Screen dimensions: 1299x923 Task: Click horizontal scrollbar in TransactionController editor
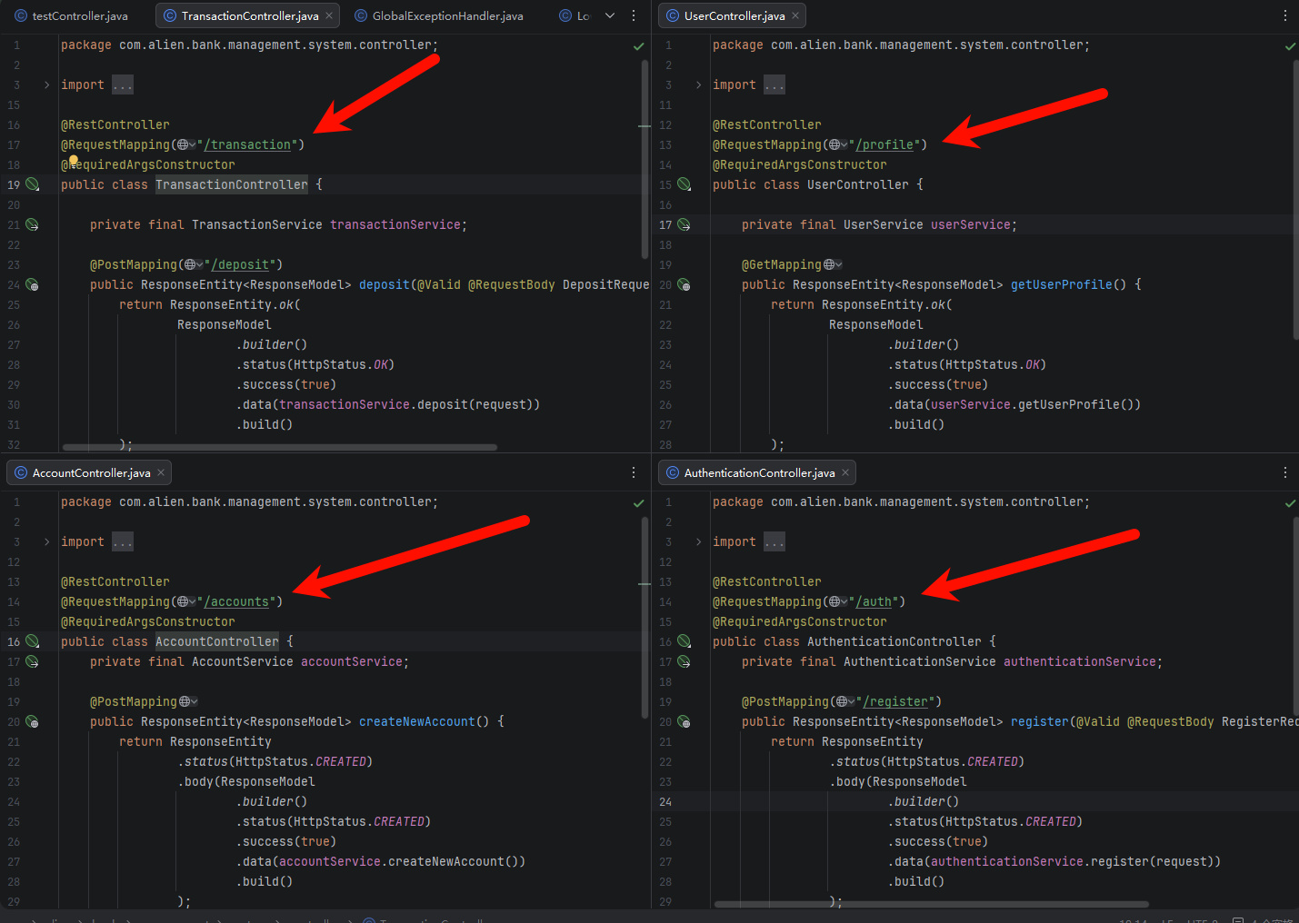[279, 447]
